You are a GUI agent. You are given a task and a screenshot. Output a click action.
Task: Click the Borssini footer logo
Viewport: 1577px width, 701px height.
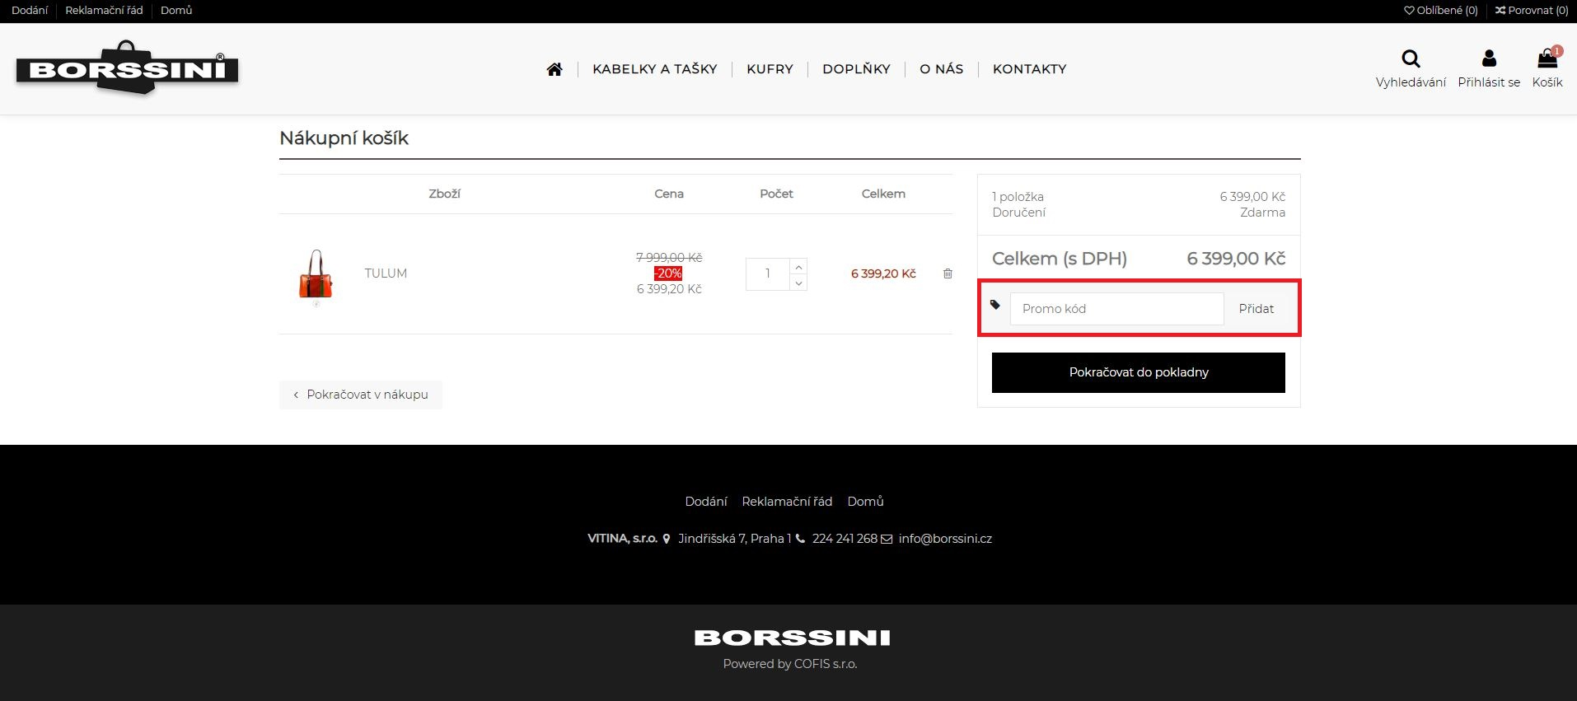792,638
